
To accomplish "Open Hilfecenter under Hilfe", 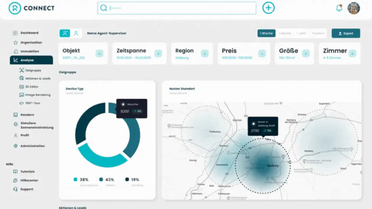I will [x=29, y=180].
